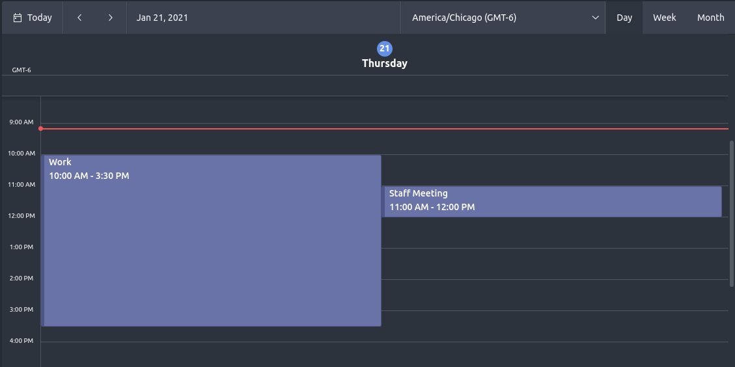735x367 pixels.
Task: Open the Staff Meeting event
Action: 552,201
